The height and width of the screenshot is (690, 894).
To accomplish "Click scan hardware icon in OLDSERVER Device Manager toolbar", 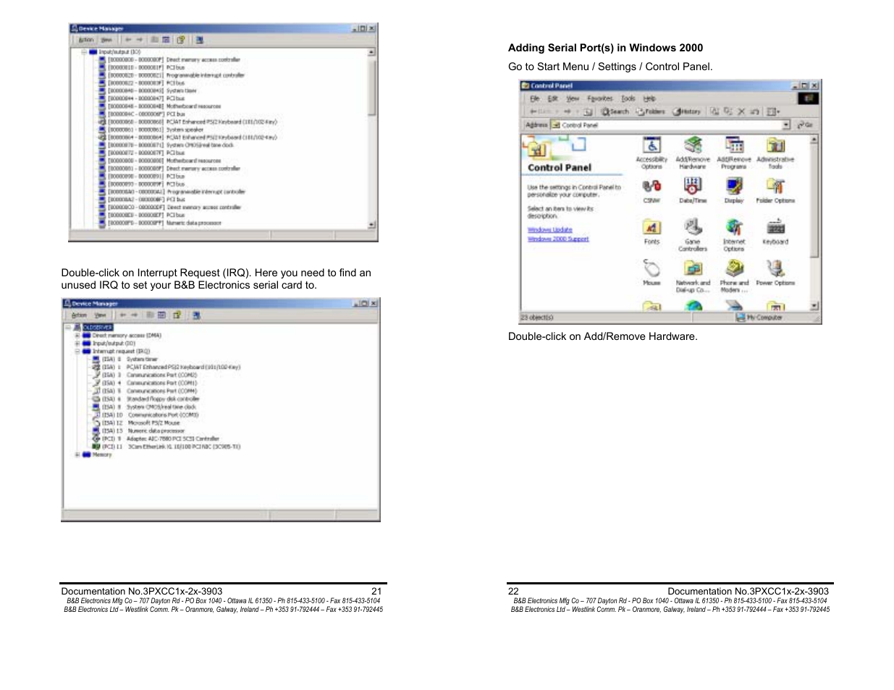I will 196,315.
